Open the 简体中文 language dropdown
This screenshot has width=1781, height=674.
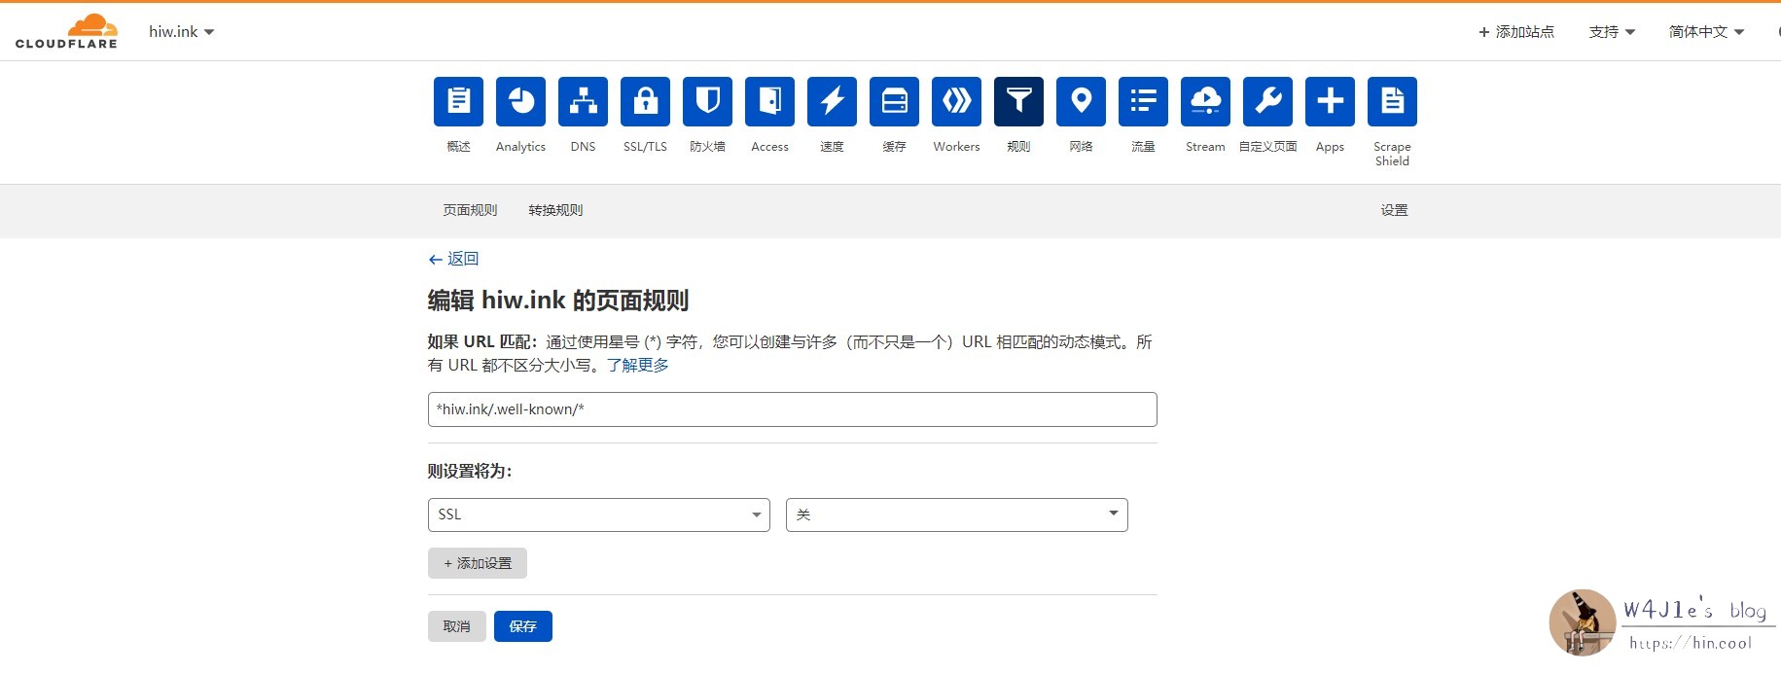pos(1706,32)
